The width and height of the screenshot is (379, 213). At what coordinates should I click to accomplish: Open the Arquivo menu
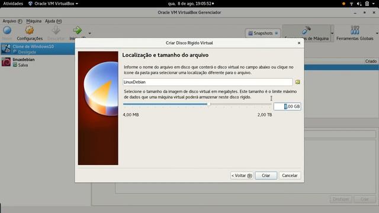click(12, 21)
